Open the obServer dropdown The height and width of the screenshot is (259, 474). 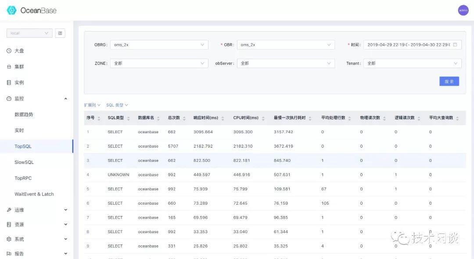pos(286,64)
